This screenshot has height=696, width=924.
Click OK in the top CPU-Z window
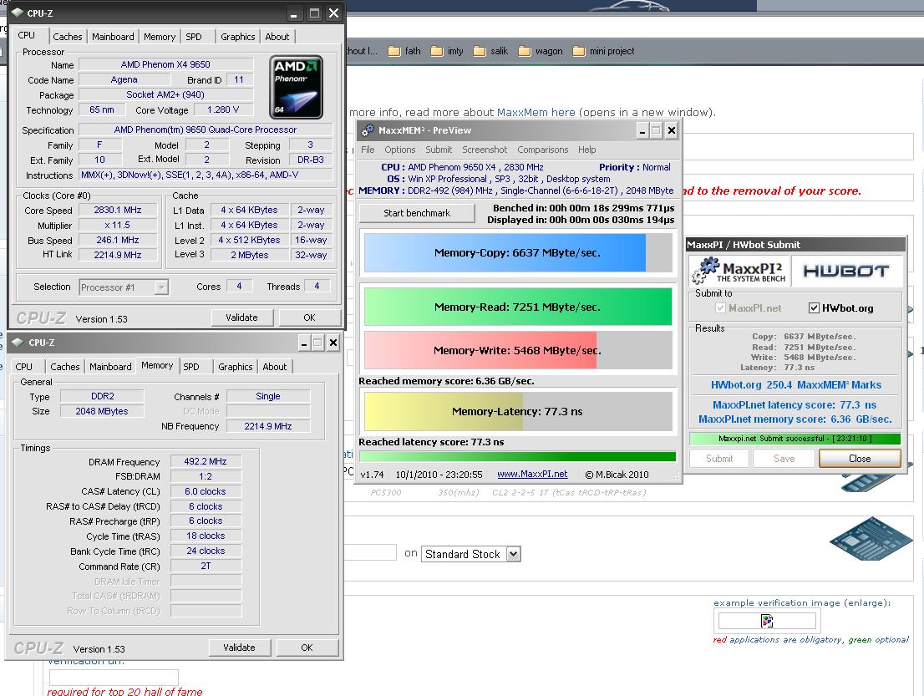pos(309,317)
